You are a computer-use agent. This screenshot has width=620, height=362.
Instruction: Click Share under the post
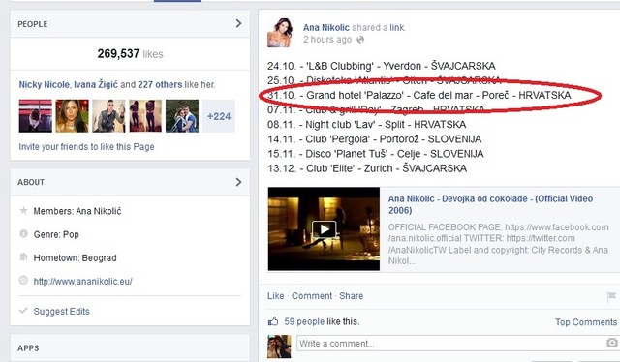pos(351,296)
